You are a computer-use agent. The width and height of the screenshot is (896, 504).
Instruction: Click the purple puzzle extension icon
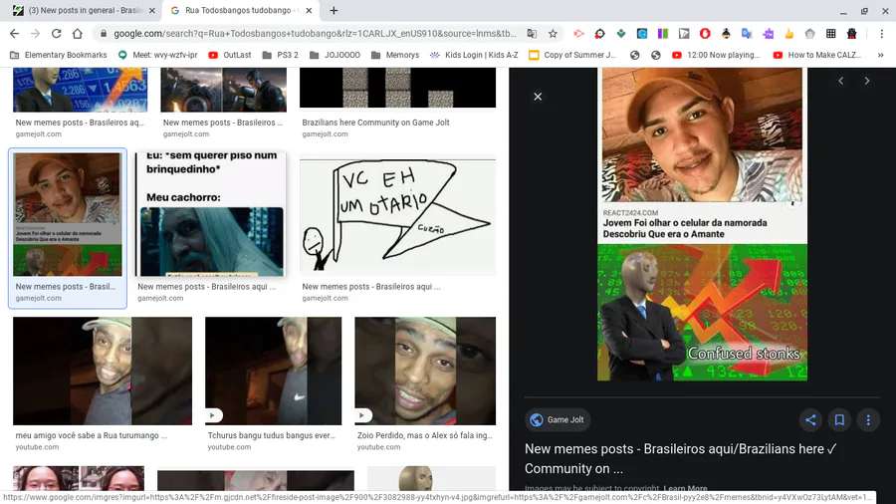pyautogui.click(x=768, y=34)
